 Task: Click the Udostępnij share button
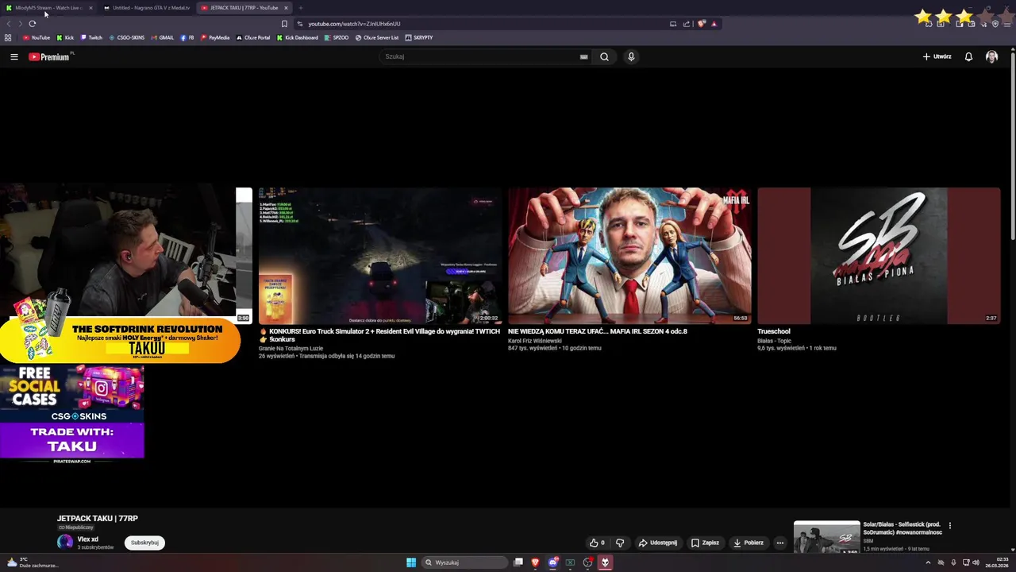pos(658,543)
